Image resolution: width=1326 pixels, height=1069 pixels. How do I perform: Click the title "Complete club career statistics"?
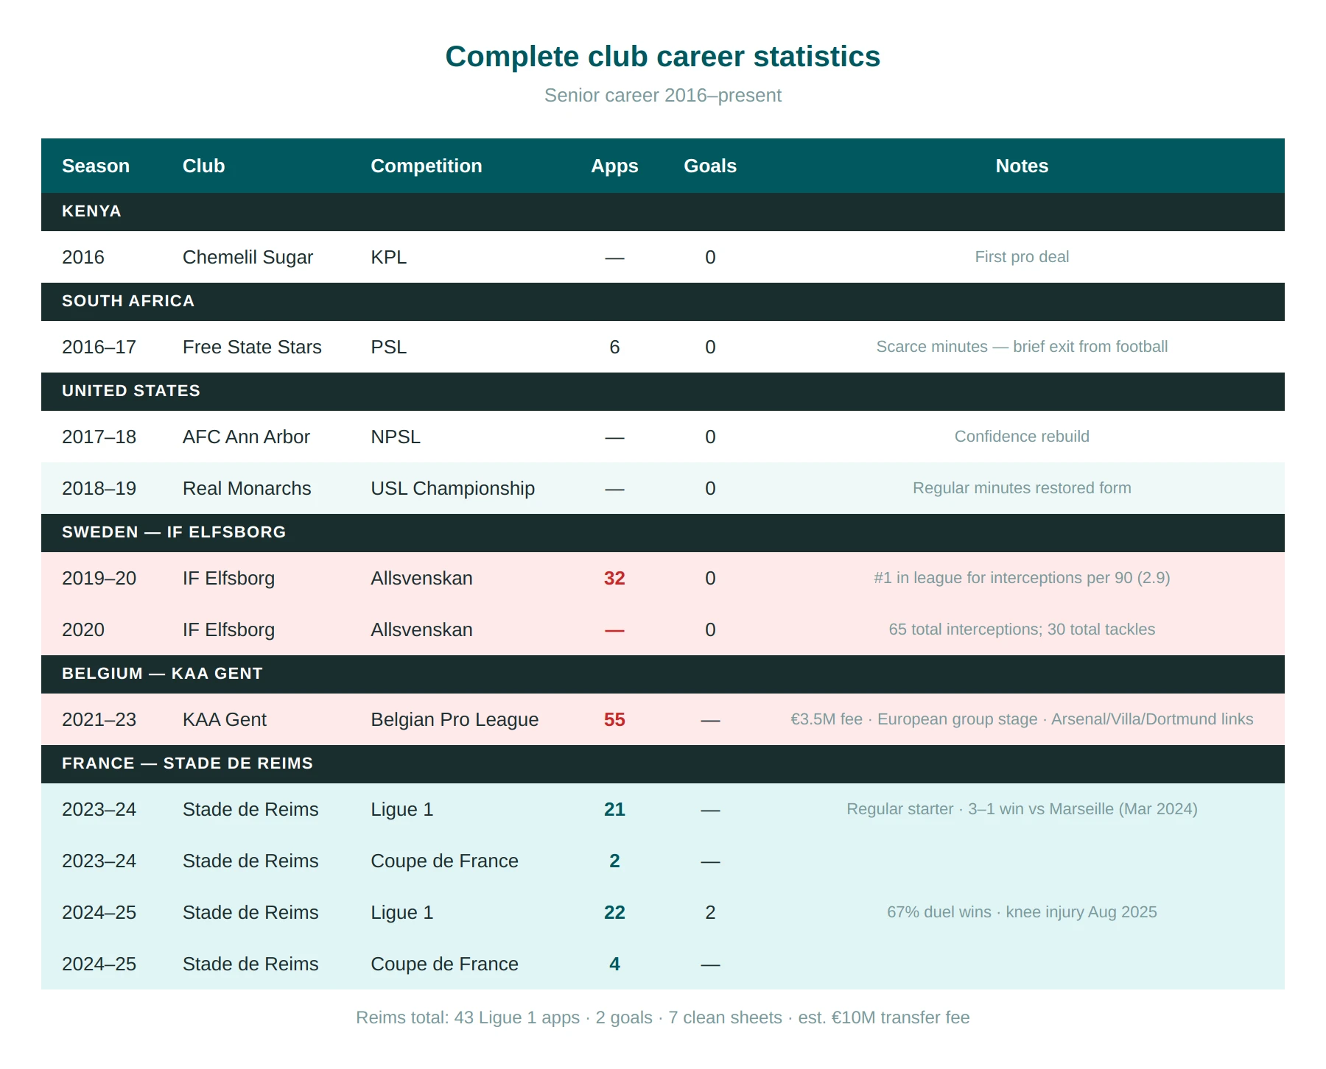tap(663, 57)
